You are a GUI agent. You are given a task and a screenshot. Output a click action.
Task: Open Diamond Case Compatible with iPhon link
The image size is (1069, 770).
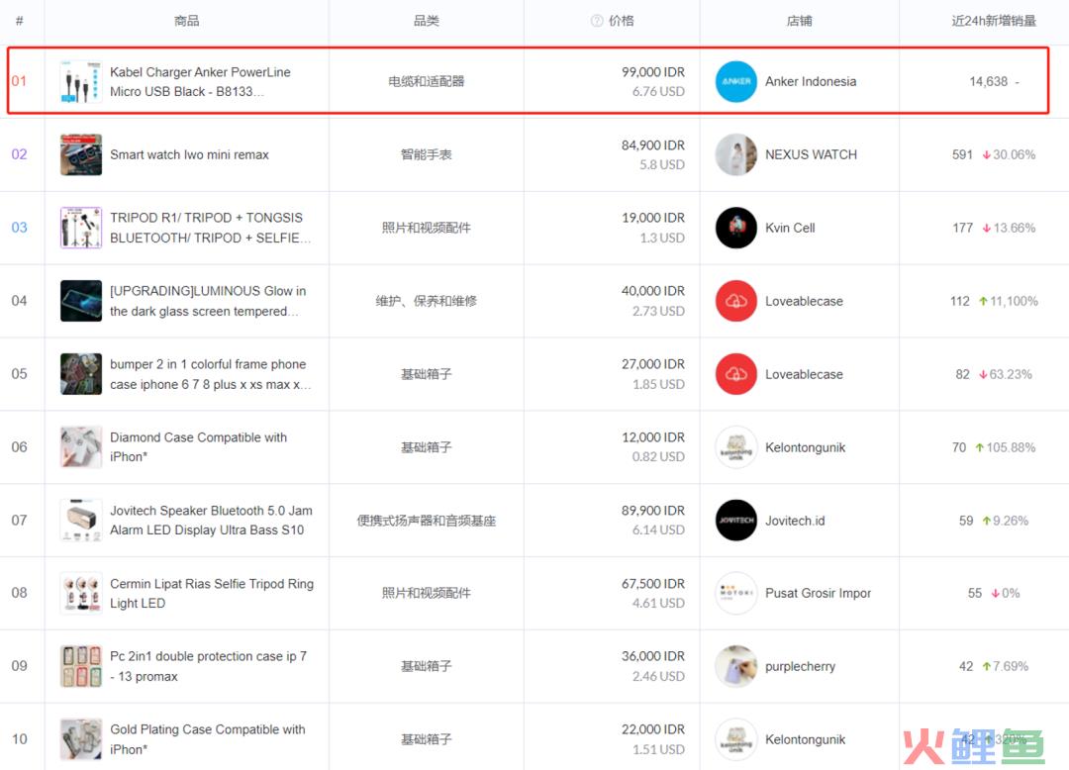tap(198, 447)
